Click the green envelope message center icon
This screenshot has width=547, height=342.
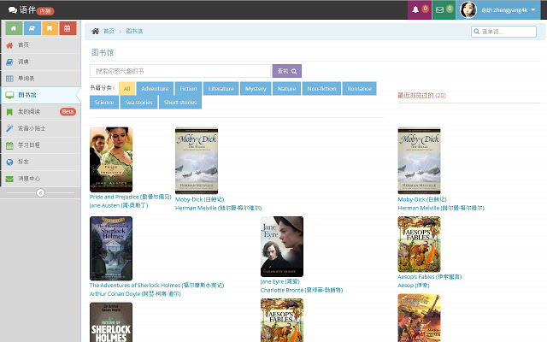9,179
